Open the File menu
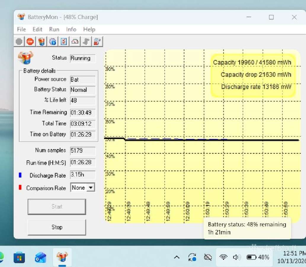 (21, 29)
